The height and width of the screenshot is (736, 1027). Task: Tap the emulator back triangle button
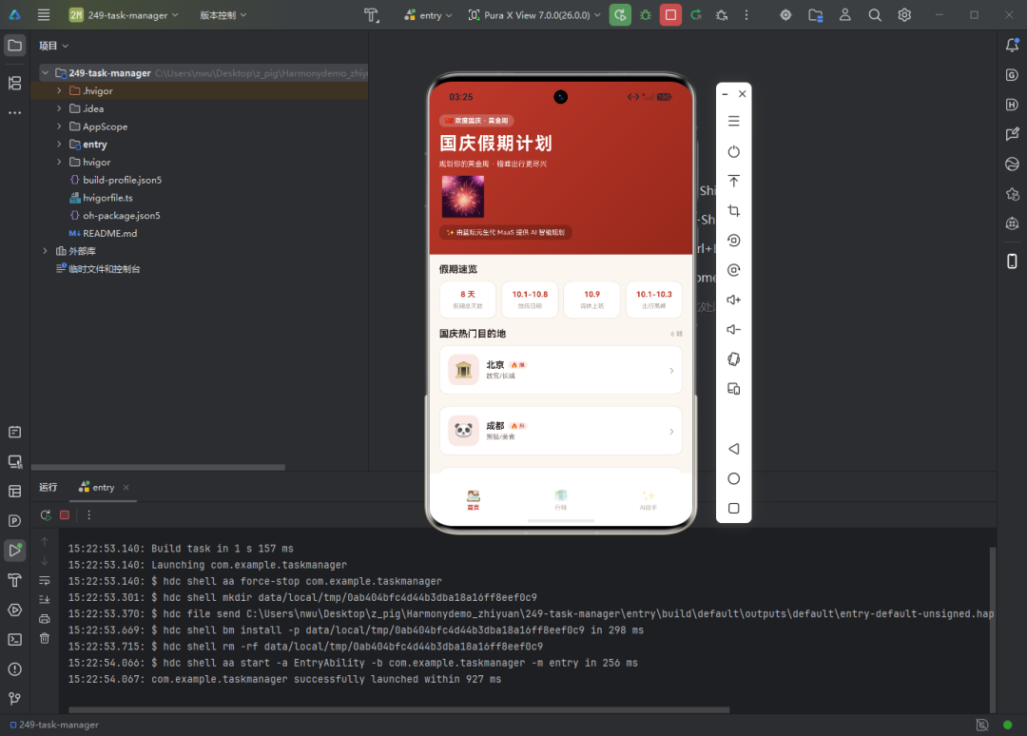point(733,449)
